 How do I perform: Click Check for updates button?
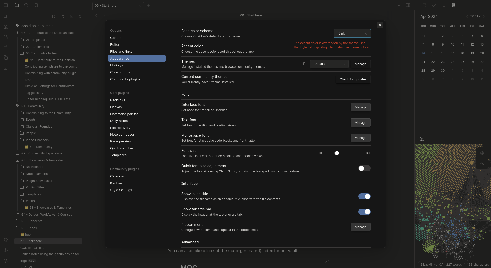tap(353, 79)
